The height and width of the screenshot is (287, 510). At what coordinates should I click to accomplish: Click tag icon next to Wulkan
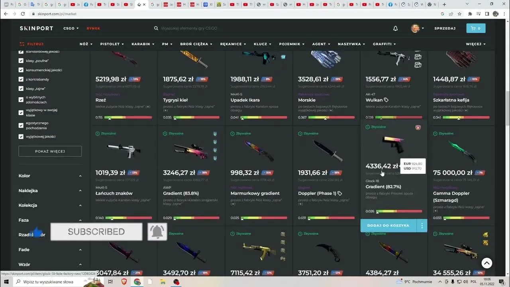pyautogui.click(x=386, y=100)
